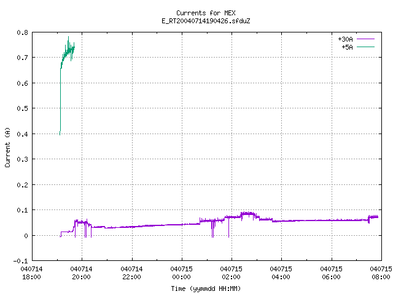Click the purple +30A legend line sample
Image resolution: width=393 pixels, height=294 pixels.
(365, 39)
